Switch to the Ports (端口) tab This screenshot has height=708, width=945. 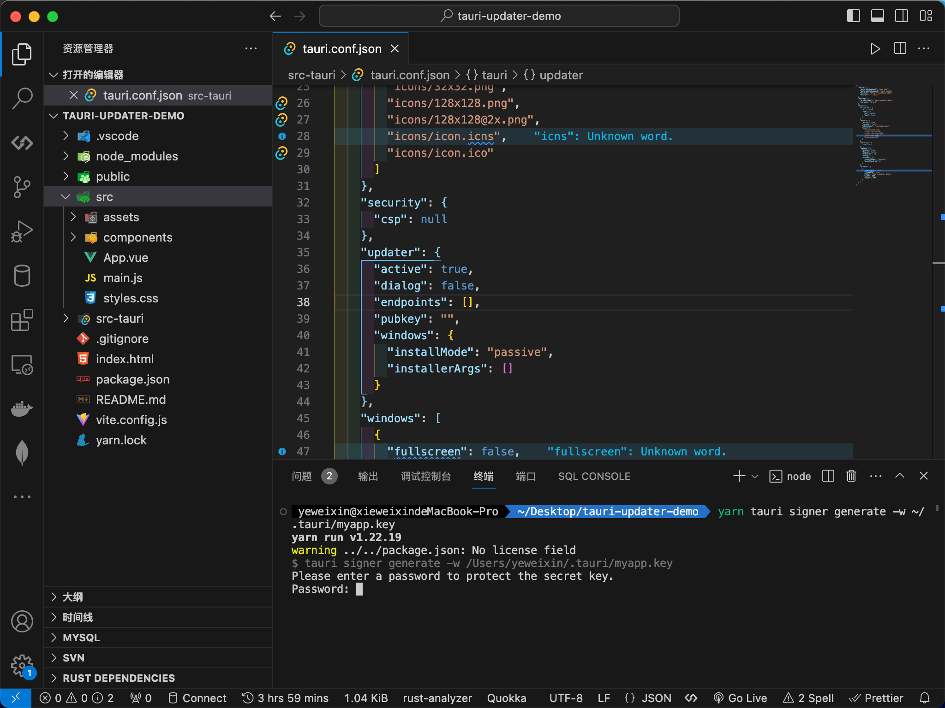coord(526,476)
